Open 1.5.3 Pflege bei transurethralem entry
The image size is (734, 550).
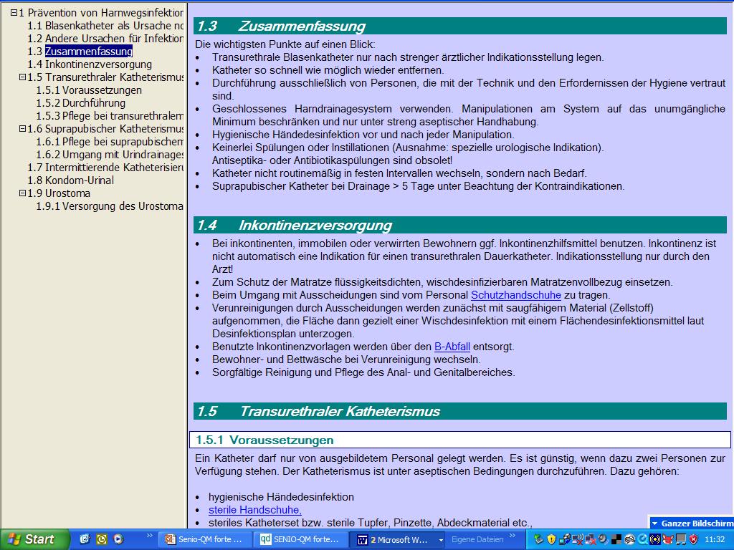110,116
